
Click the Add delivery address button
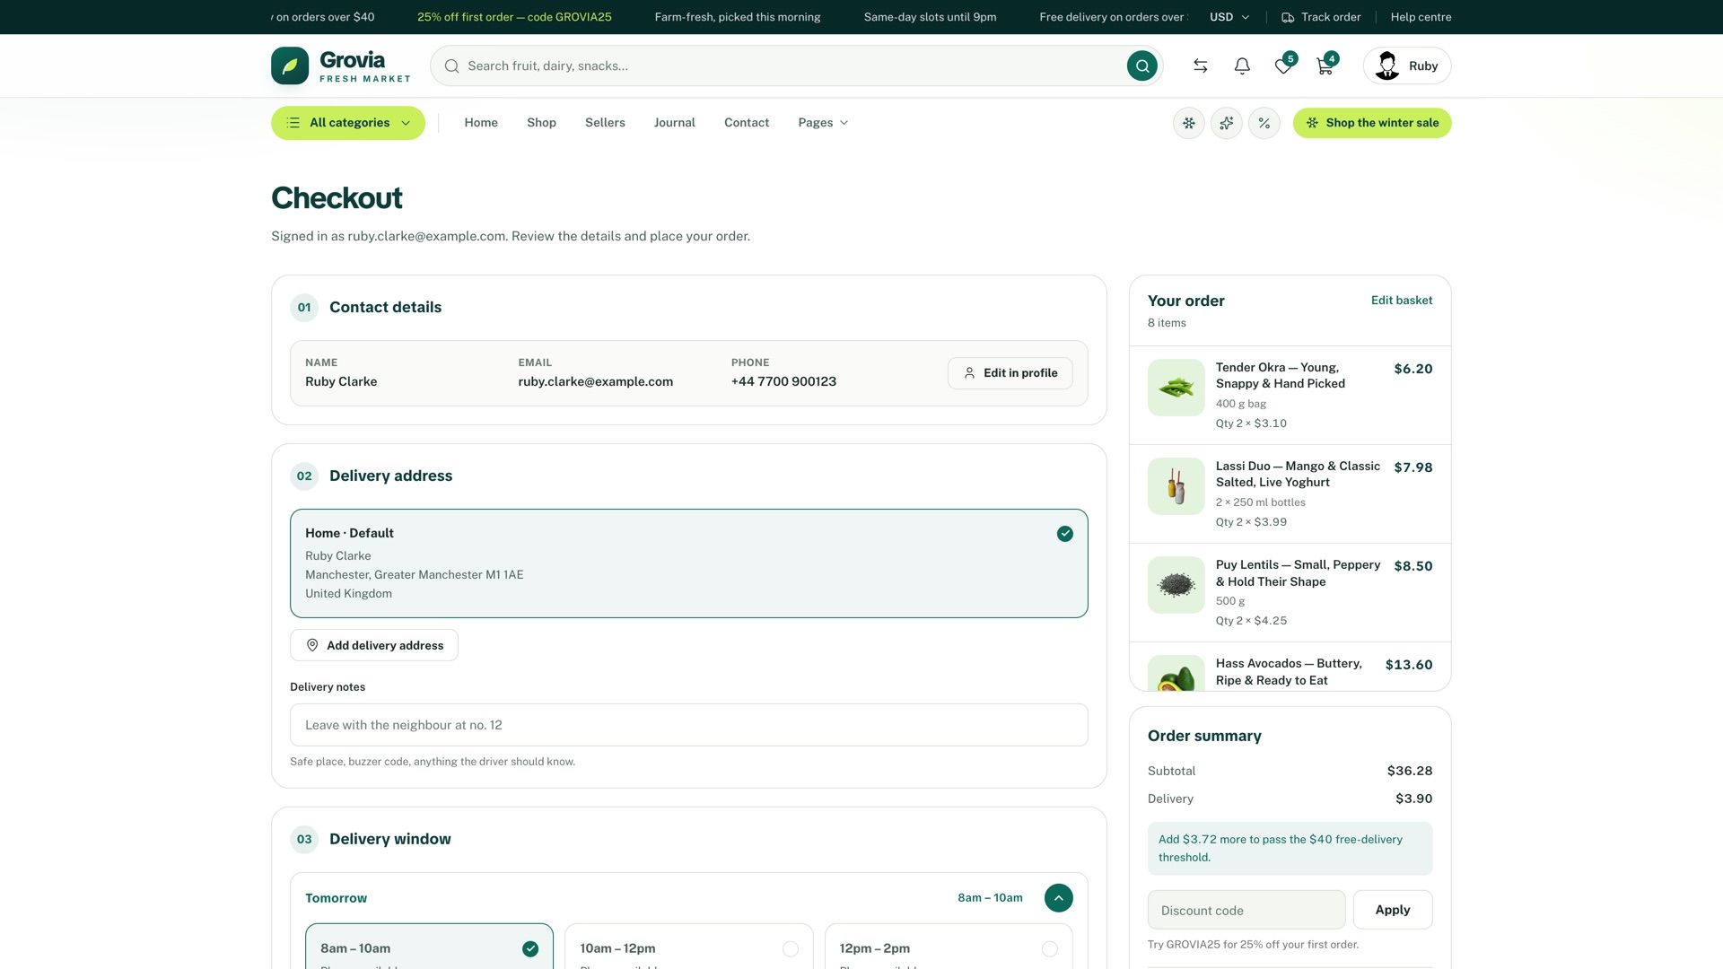click(x=374, y=645)
